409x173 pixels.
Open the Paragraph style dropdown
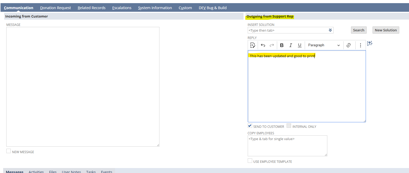click(x=324, y=45)
